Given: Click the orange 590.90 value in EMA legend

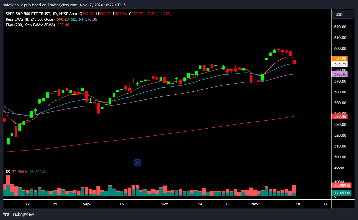Looking at the screenshot, I should (63, 19).
